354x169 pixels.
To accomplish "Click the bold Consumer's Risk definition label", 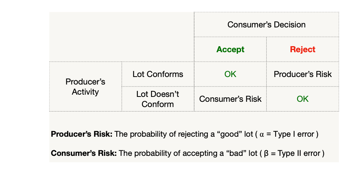I will 84,154.
